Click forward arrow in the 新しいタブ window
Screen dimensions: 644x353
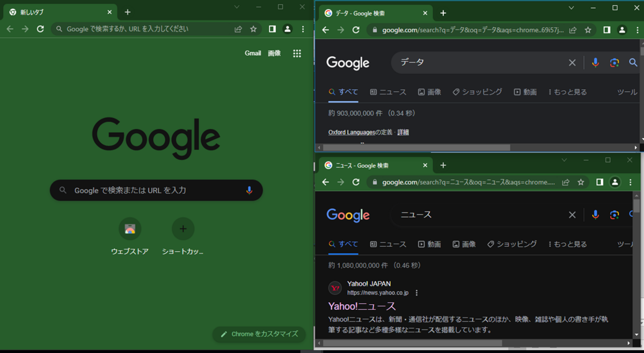coord(25,29)
